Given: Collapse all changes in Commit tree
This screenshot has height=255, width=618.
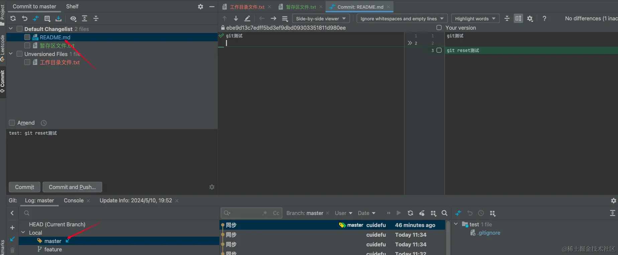Looking at the screenshot, I should pyautogui.click(x=96, y=19).
